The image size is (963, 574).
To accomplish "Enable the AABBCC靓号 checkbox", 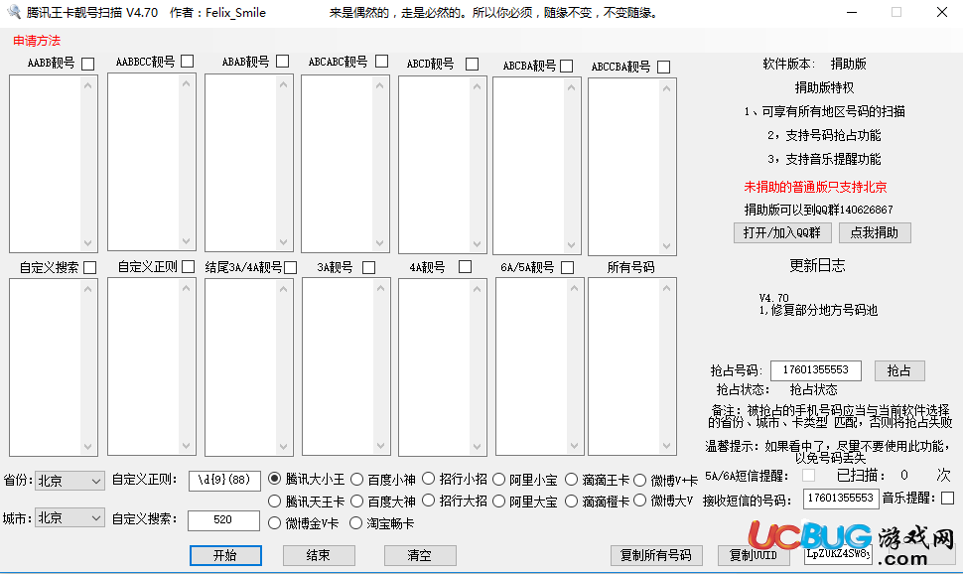I will tap(188, 61).
